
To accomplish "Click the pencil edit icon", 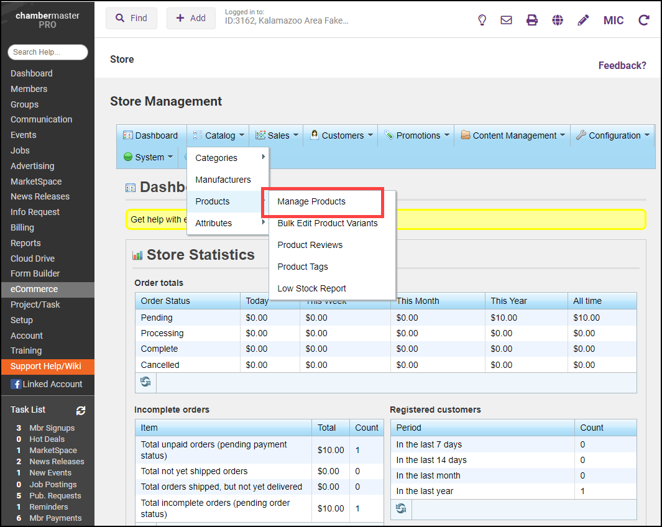I will (x=583, y=20).
